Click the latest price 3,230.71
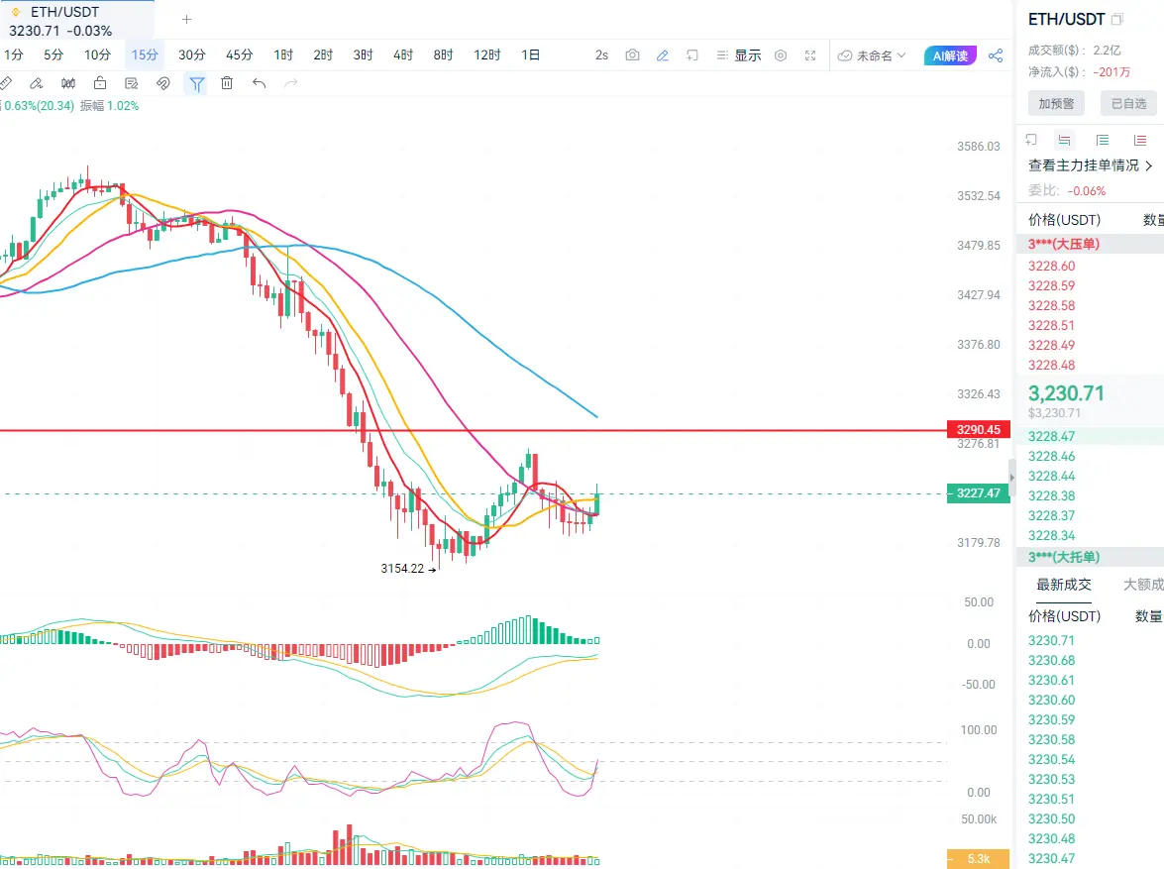The width and height of the screenshot is (1164, 869). [x=1066, y=393]
